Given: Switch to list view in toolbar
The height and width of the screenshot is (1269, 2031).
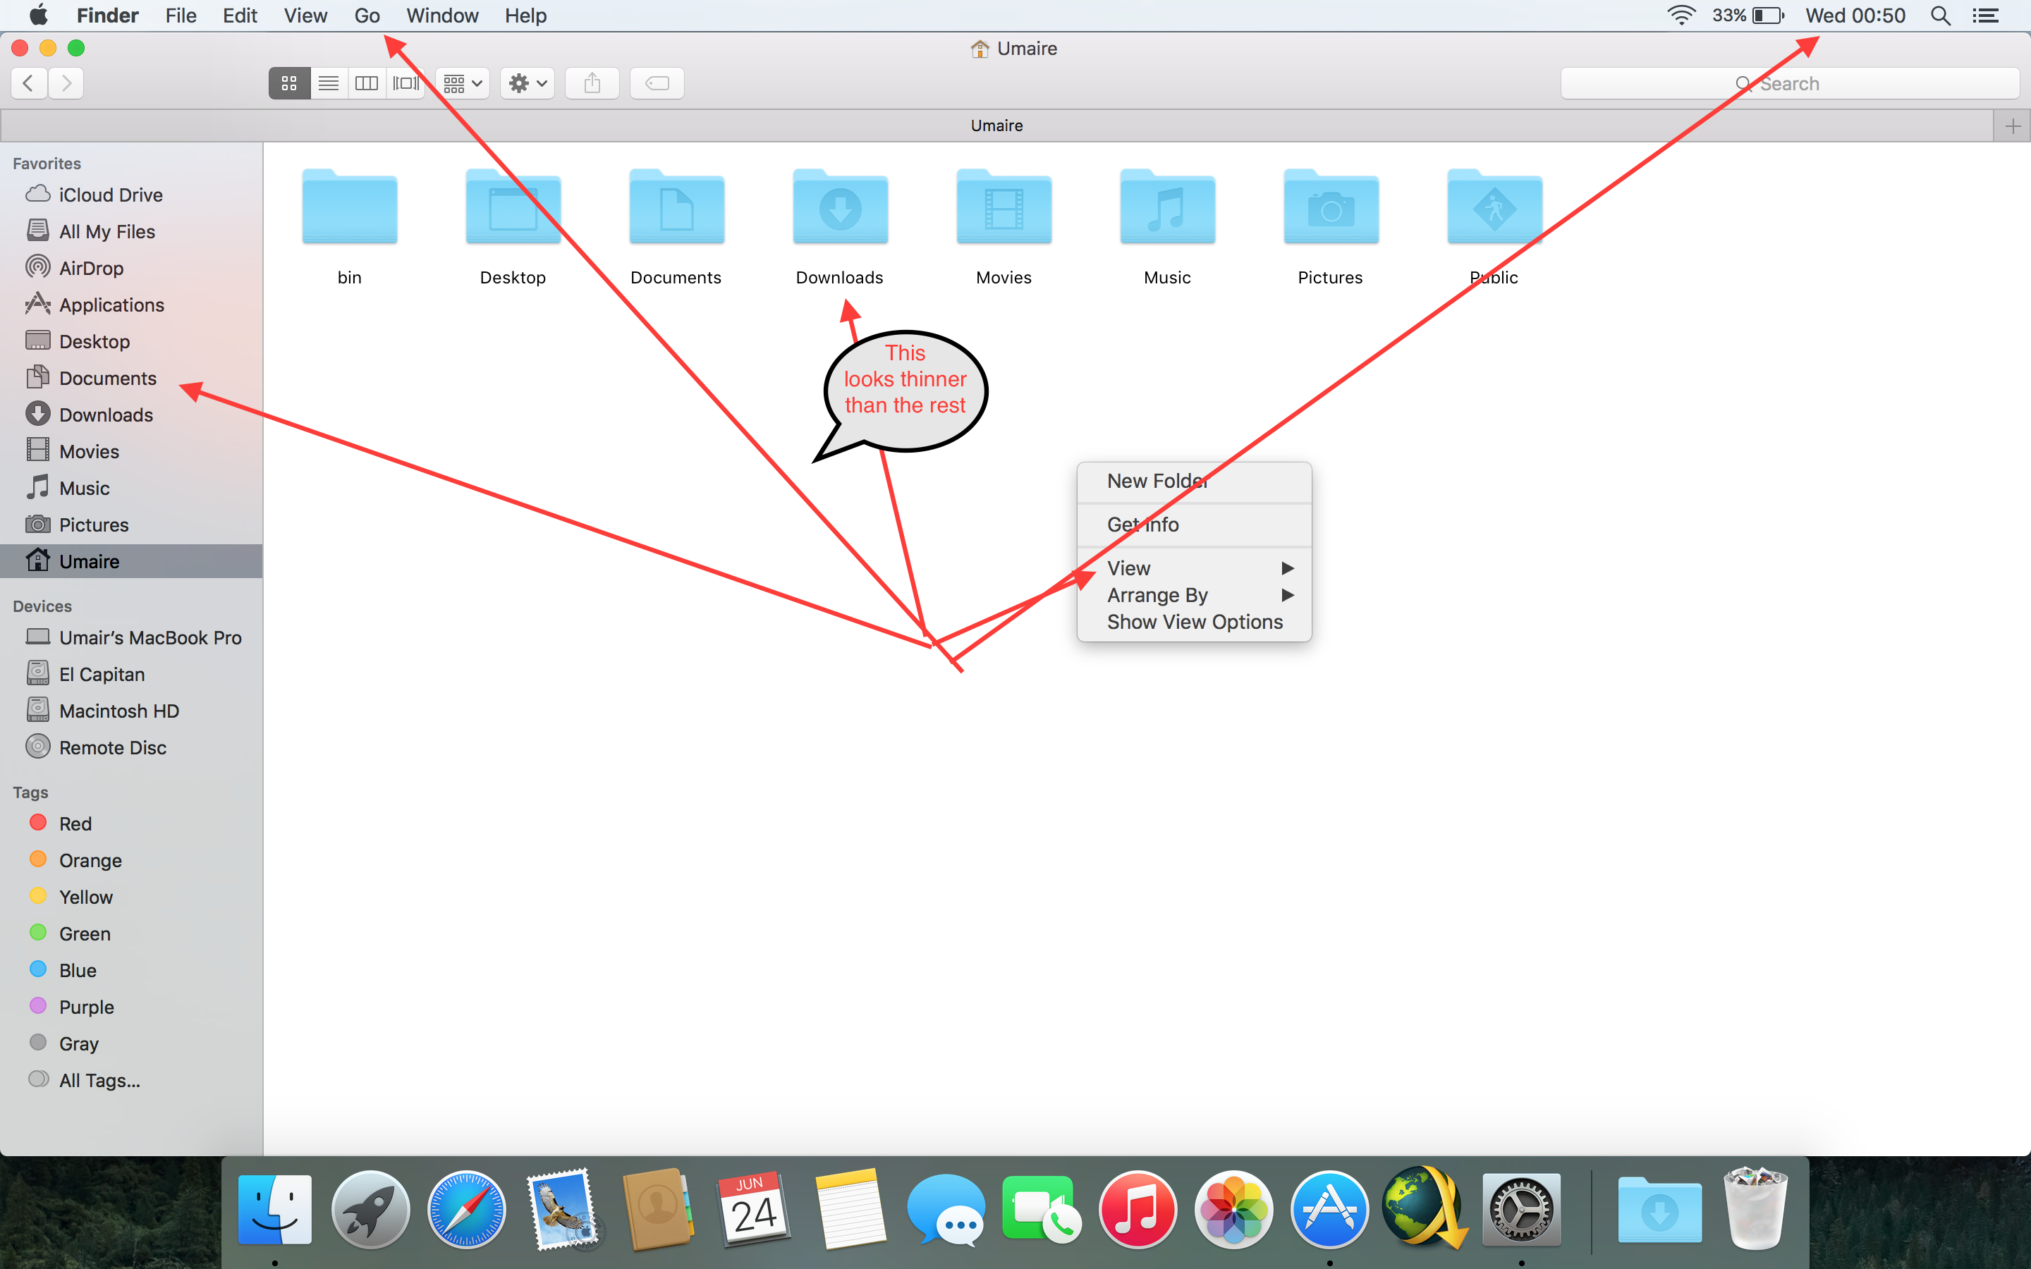Looking at the screenshot, I should (x=328, y=83).
